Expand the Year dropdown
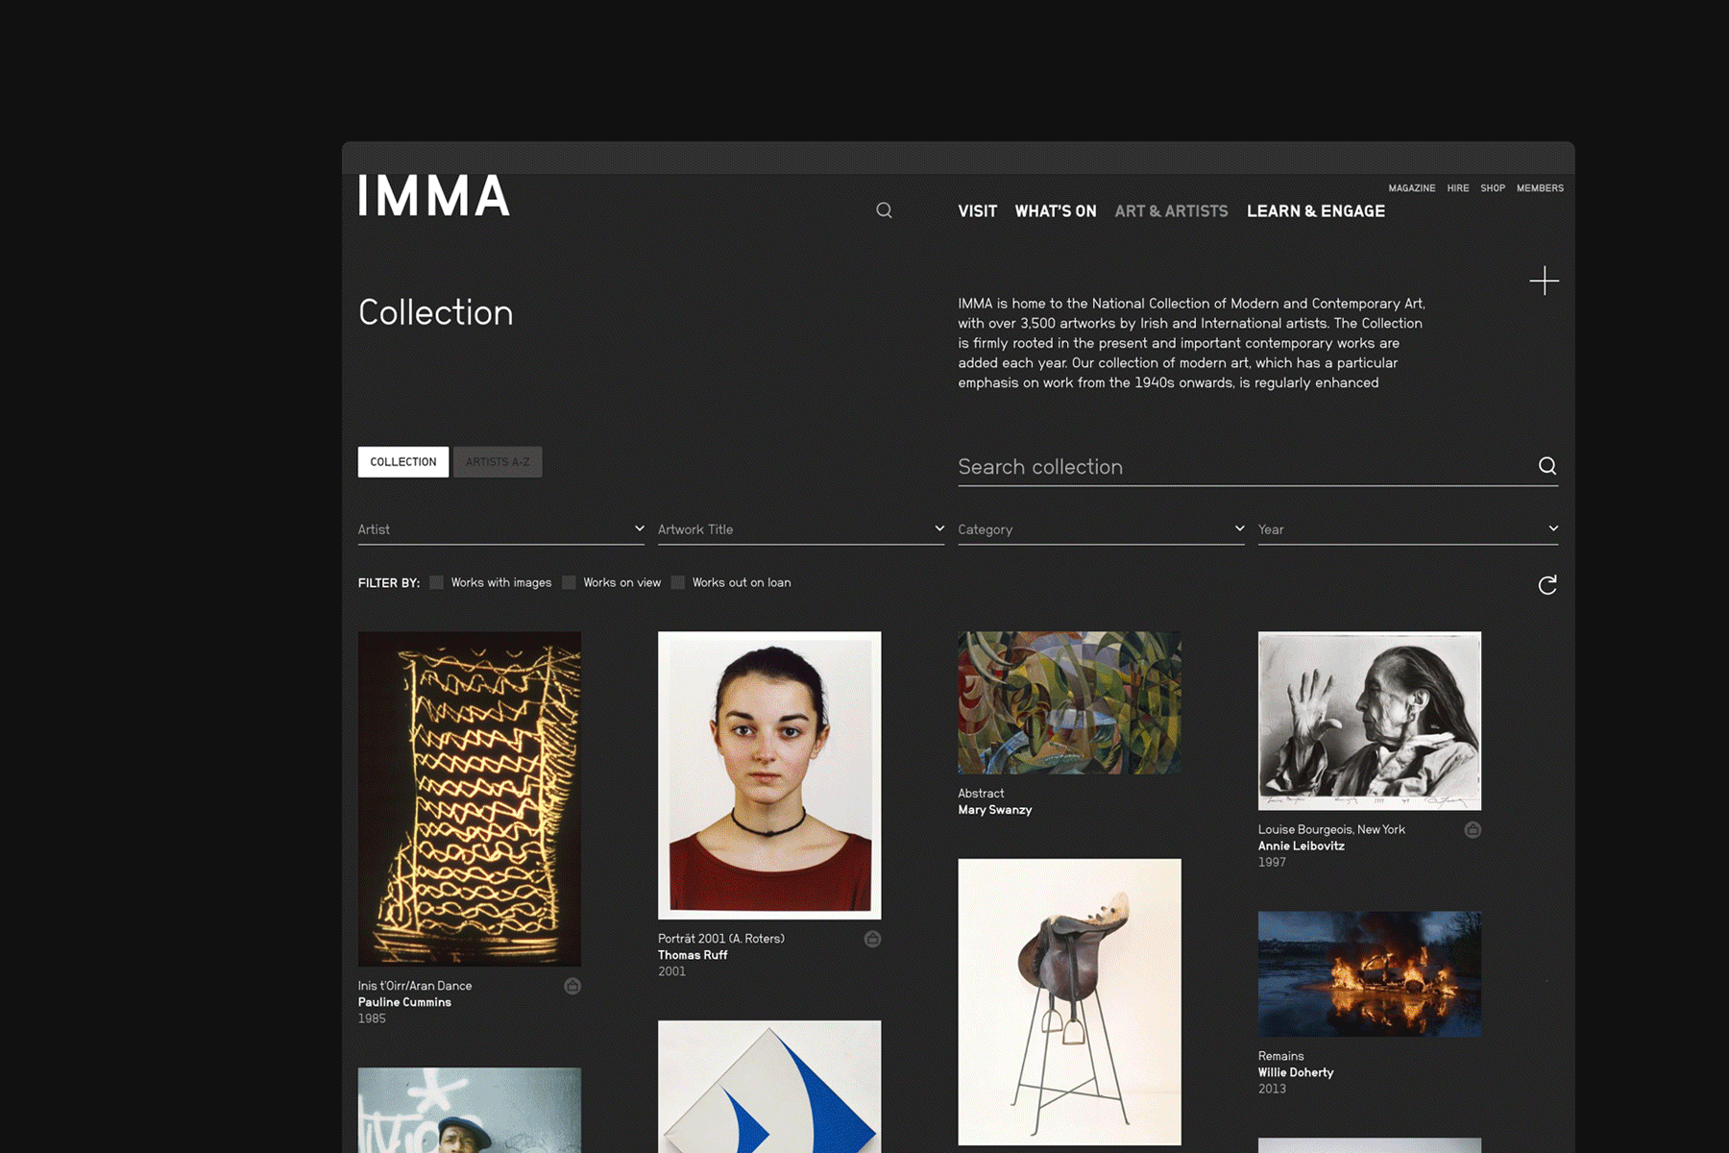The image size is (1729, 1153). point(1408,529)
